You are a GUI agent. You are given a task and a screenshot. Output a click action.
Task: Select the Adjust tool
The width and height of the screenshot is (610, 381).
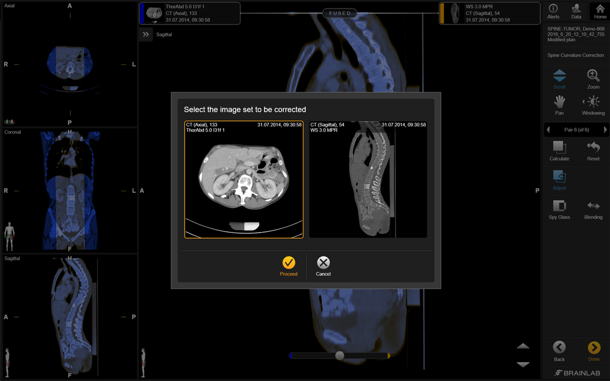[x=559, y=180]
